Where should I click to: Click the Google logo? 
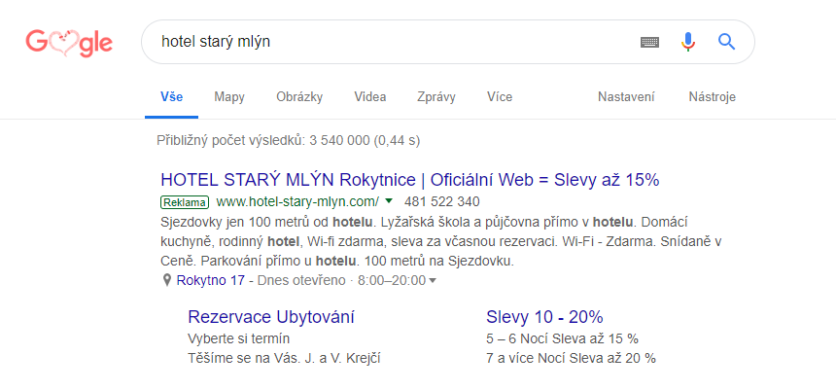click(x=69, y=42)
